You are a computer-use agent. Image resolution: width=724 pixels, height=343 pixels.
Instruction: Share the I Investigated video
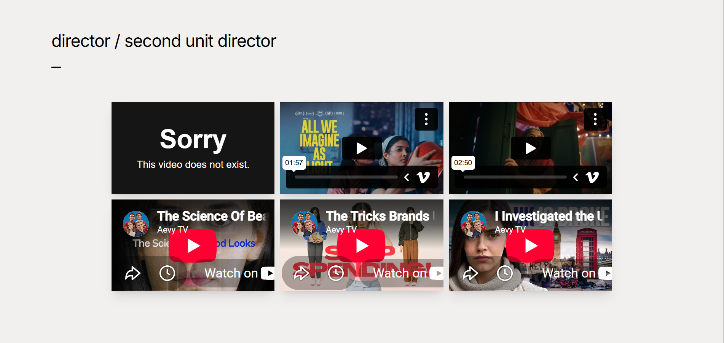(x=470, y=273)
